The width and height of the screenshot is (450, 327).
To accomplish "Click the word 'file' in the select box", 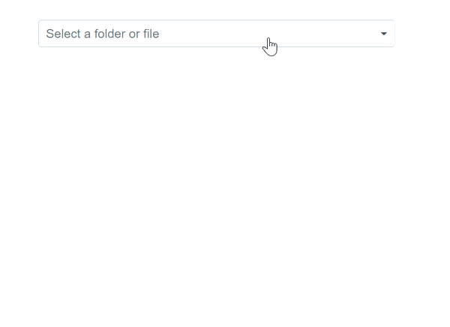I will [151, 34].
